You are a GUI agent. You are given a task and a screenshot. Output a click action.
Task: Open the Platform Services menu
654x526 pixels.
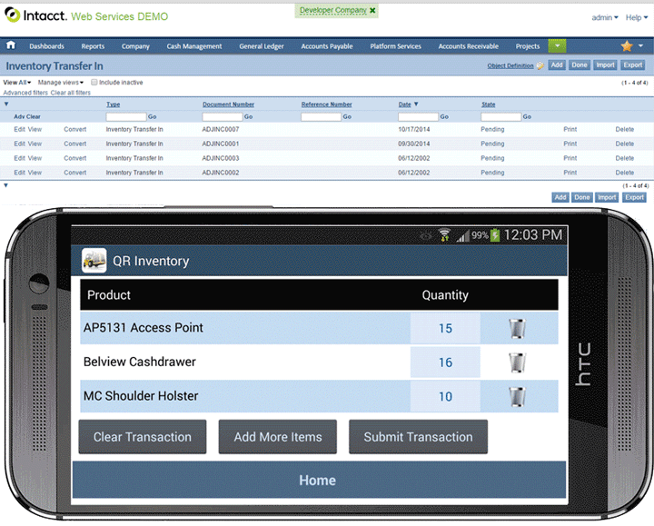pos(395,46)
